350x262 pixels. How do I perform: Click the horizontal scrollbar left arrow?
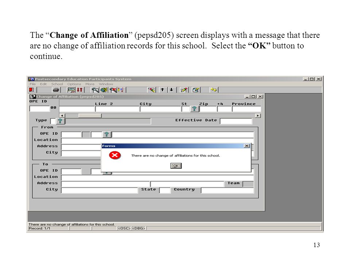click(x=62, y=116)
